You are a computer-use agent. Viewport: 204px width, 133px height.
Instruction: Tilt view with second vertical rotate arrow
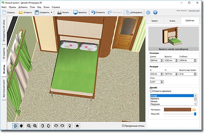(49, 126)
